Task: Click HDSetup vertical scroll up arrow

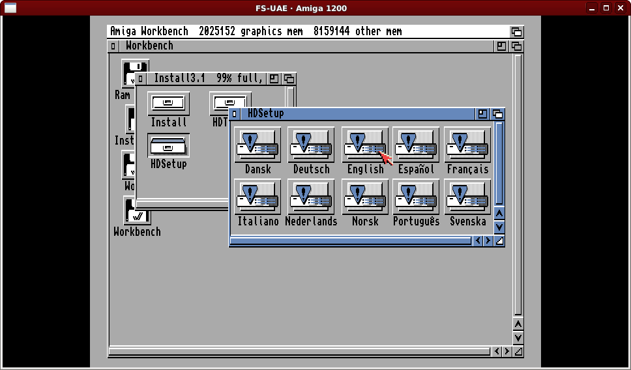Action: tap(499, 213)
